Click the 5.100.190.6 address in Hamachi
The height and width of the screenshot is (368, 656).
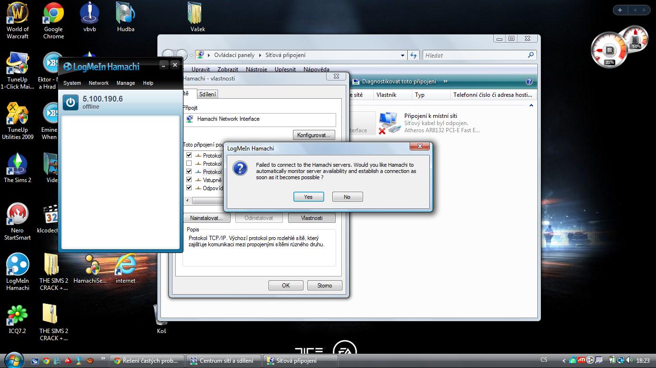pyautogui.click(x=103, y=99)
